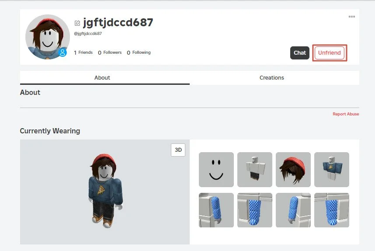Screen dimensions: 375x251
Task: Open the profile avatar headshot picture
Action: pyautogui.click(x=48, y=37)
